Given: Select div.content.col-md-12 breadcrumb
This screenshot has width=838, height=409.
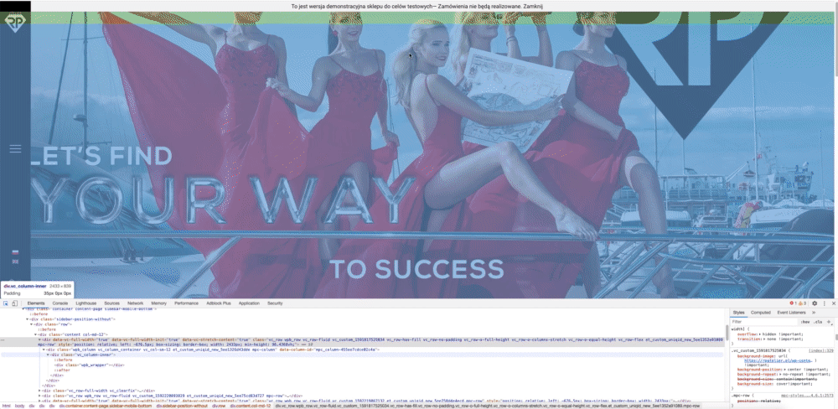Looking at the screenshot, I should (x=251, y=406).
